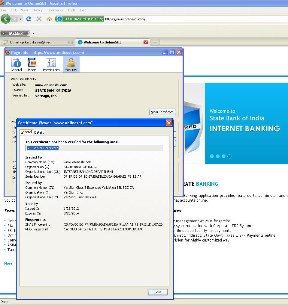The image size is (288, 305).
Task: Click the Firefox icon in title bar
Action: pos(2,3)
